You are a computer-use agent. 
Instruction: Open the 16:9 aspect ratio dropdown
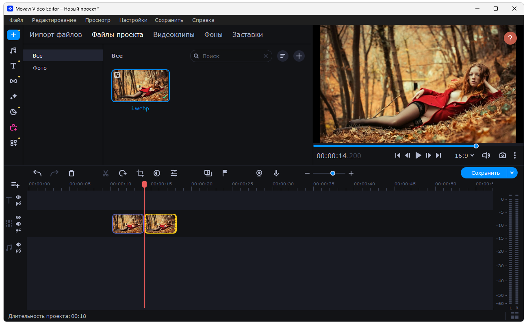point(464,156)
